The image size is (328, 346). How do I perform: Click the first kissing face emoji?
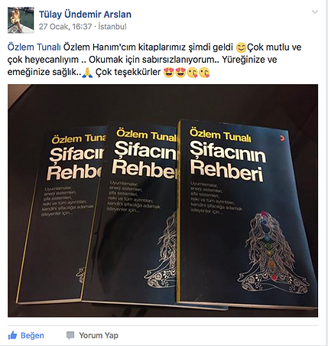[x=193, y=73]
